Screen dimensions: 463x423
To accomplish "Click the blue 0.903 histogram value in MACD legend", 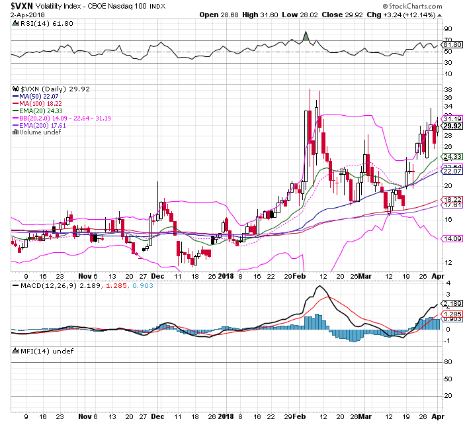I will (x=143, y=286).
